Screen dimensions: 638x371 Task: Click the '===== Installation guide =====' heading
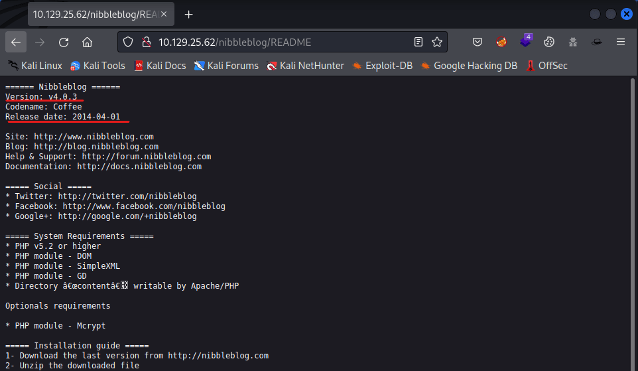[x=77, y=346]
